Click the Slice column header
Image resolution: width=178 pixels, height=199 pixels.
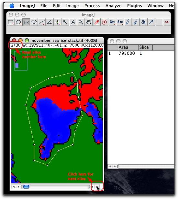click(146, 47)
